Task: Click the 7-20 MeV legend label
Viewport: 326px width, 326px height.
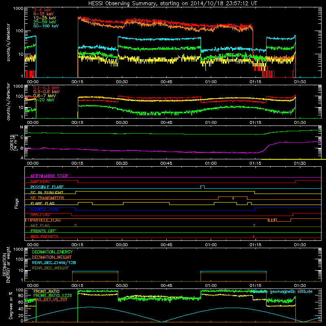Action: 44,100
